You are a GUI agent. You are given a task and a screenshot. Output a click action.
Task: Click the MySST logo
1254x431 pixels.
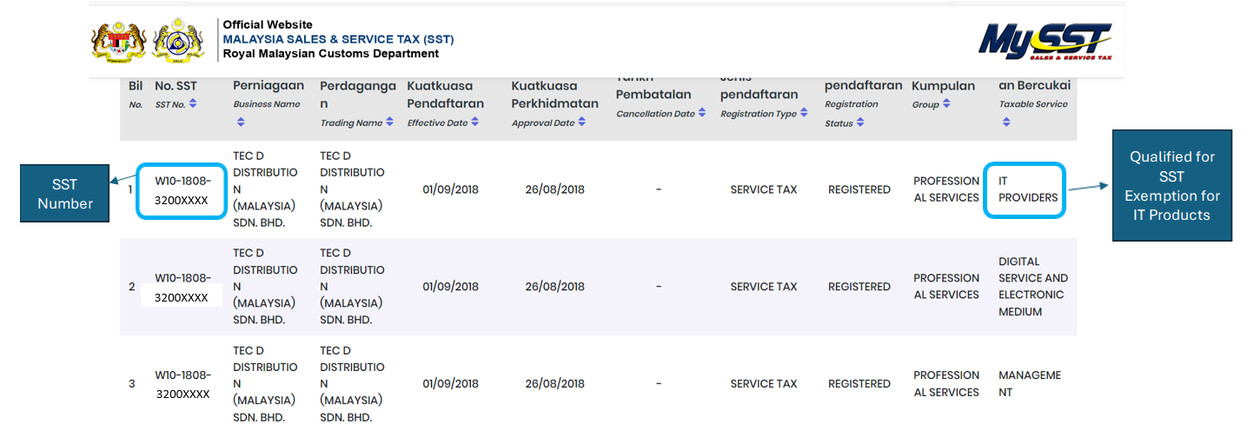[x=1045, y=42]
